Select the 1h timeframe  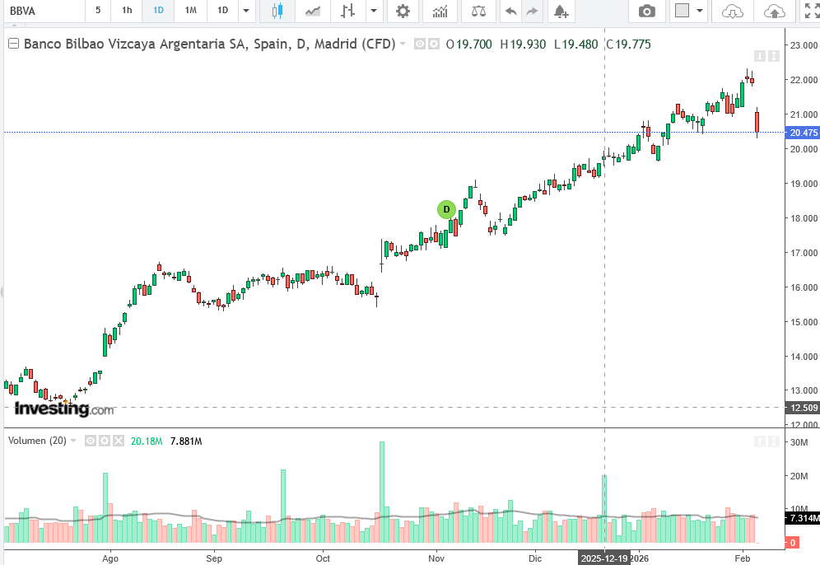coord(127,11)
